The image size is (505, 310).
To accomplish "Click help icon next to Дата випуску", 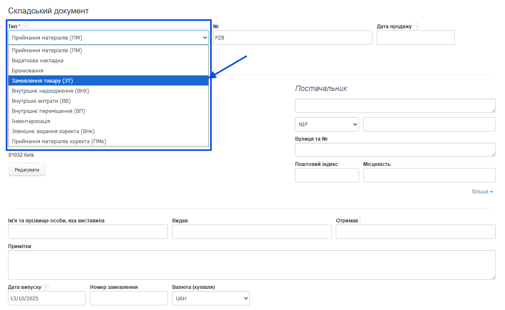I will coord(46,287).
